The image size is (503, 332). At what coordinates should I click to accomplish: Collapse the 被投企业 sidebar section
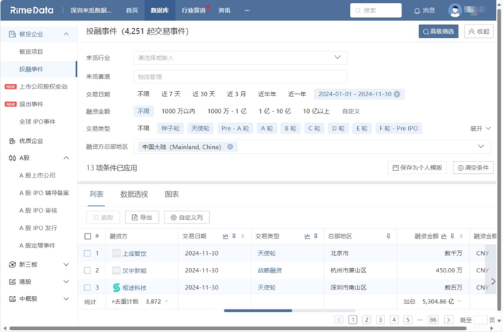coord(66,34)
